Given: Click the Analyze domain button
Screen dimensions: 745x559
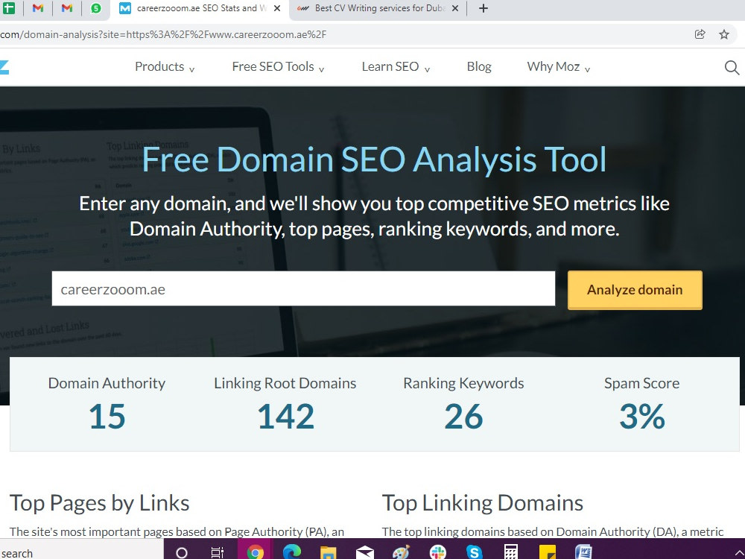Looking at the screenshot, I should pyautogui.click(x=635, y=290).
